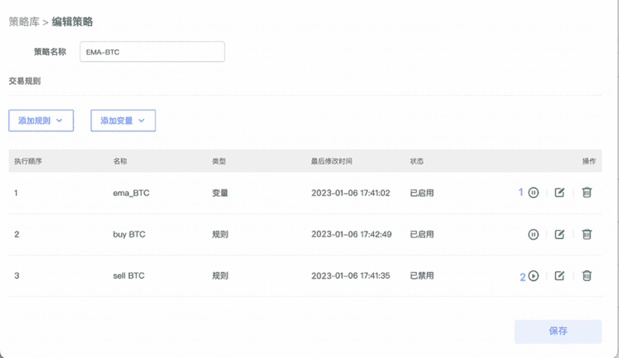Enable the sell BTC rule
This screenshot has height=358, width=619.
(533, 276)
